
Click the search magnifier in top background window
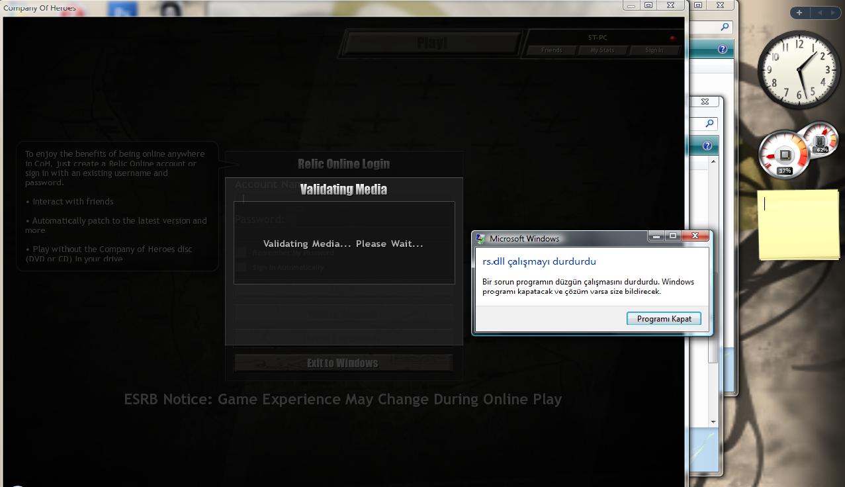pos(725,27)
